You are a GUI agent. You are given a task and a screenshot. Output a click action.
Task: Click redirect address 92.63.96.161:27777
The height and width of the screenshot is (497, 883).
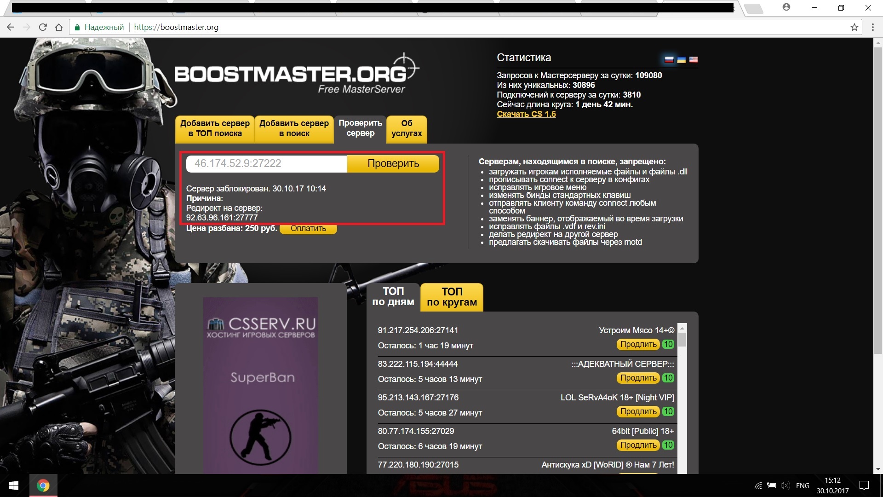222,218
